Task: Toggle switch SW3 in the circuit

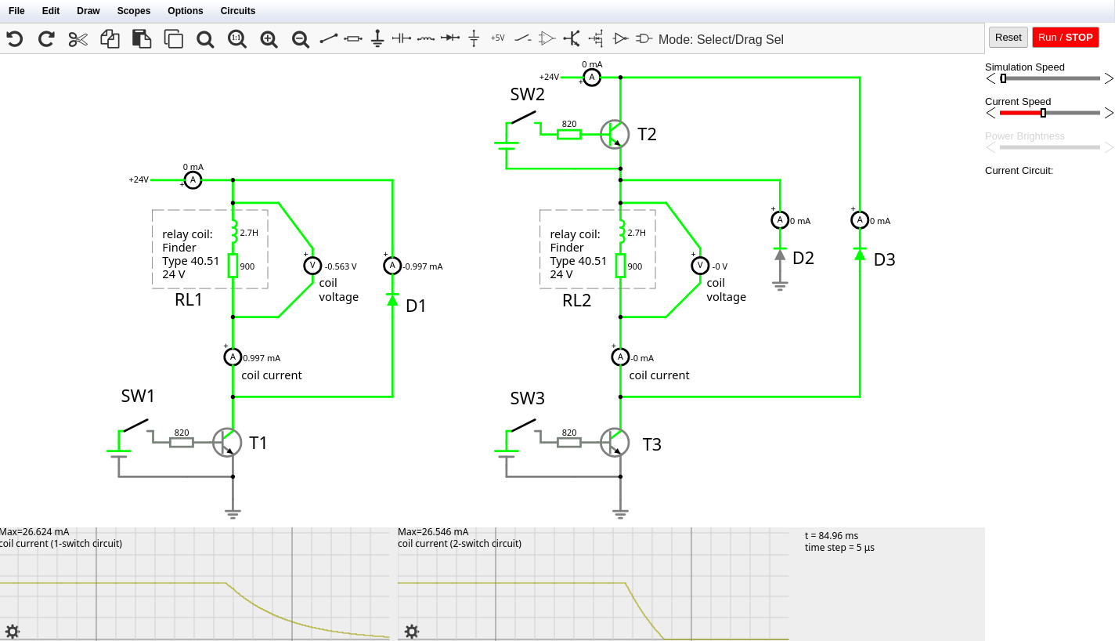Action: click(x=524, y=426)
